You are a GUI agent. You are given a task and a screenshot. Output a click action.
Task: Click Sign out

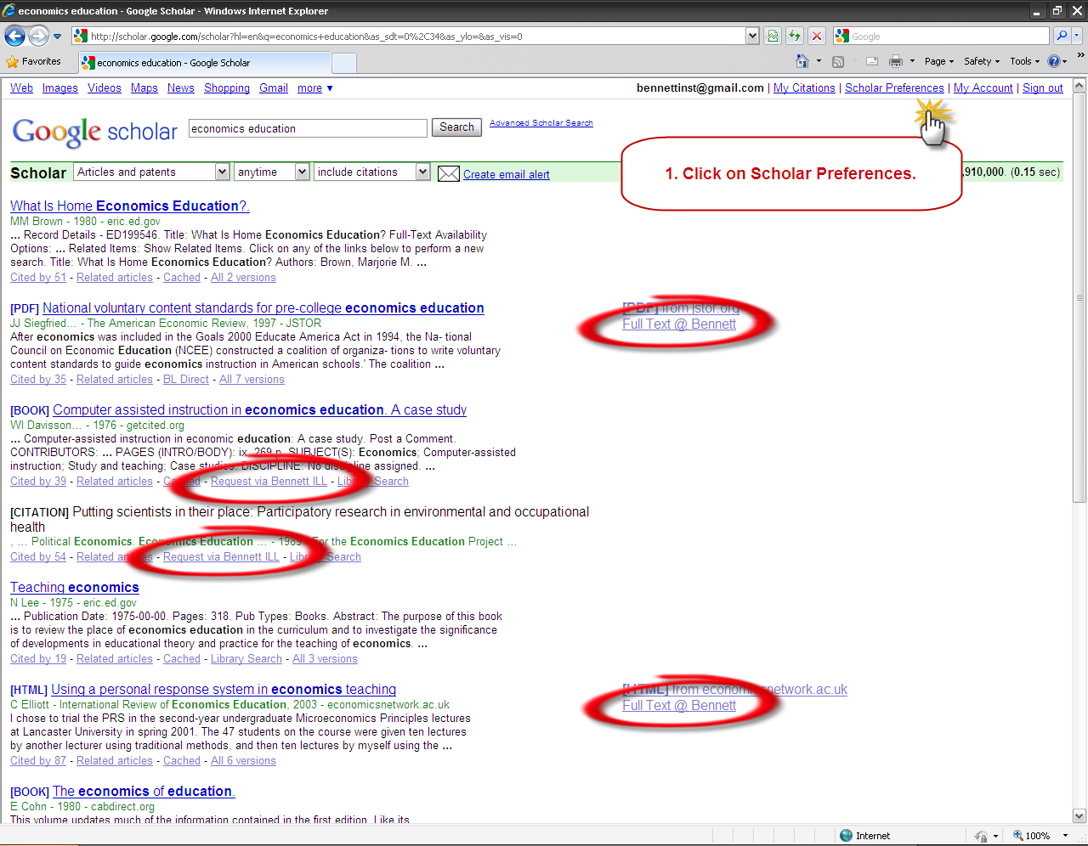click(1042, 87)
